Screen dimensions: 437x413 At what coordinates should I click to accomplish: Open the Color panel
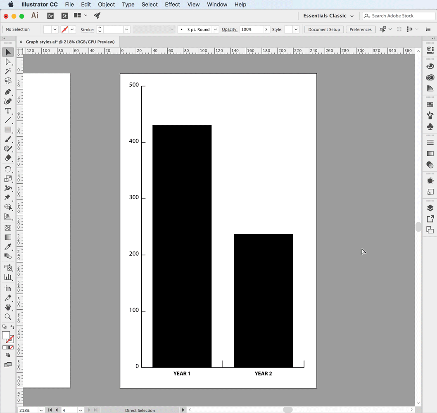pyautogui.click(x=430, y=66)
